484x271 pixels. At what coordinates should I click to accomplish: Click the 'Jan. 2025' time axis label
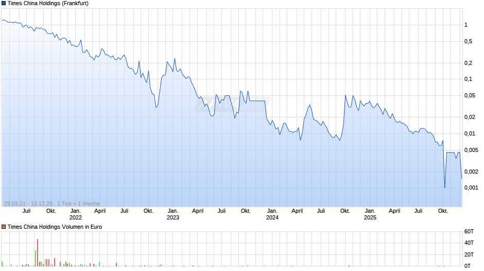(x=370, y=214)
